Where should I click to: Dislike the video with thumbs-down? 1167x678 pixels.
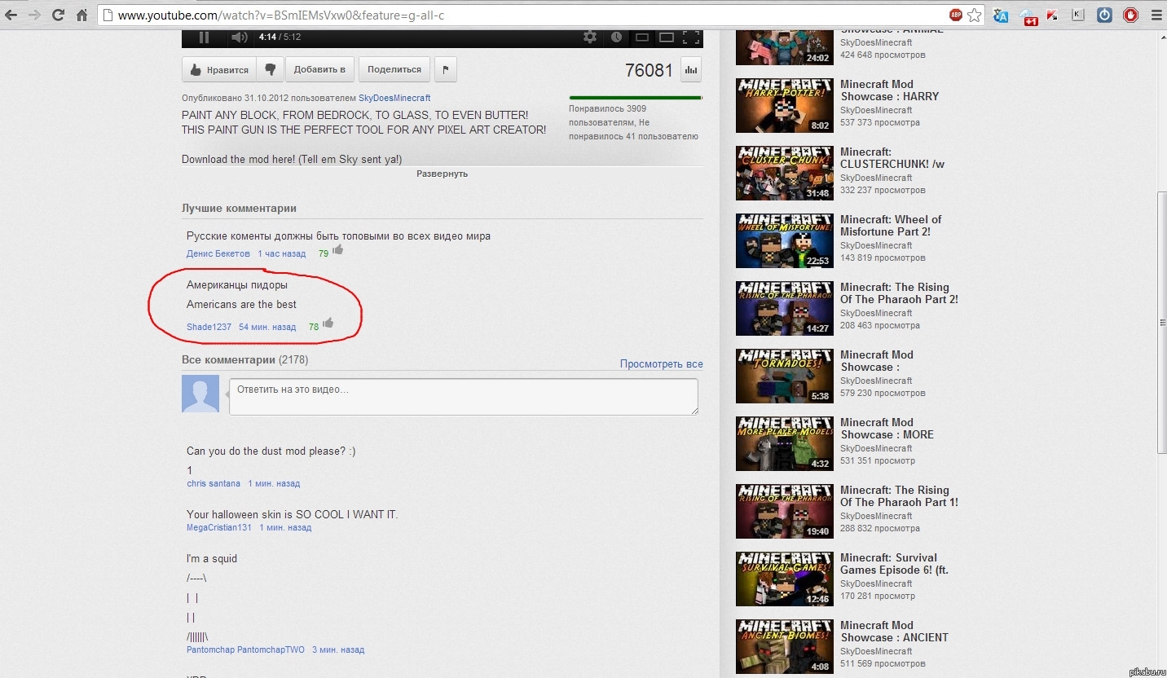(x=270, y=70)
